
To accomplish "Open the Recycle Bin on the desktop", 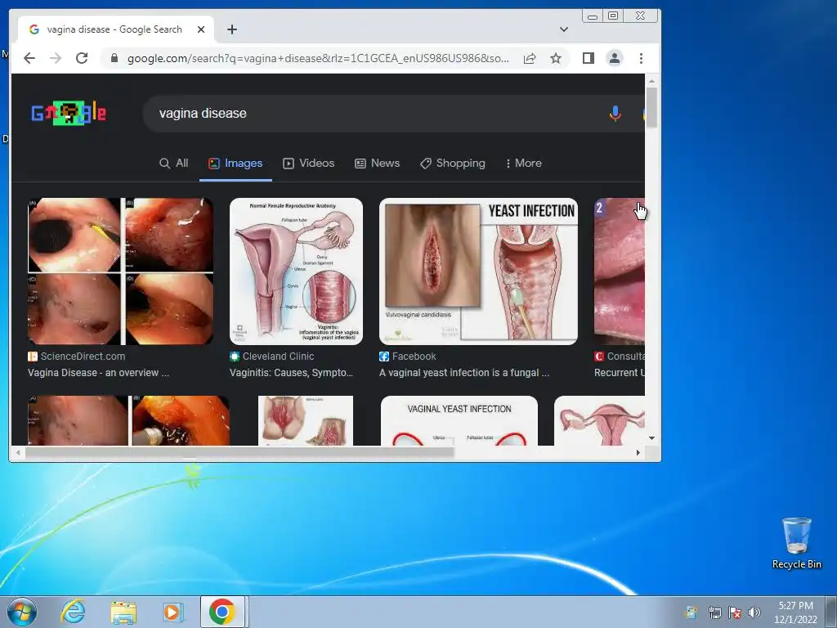I will 796,543.
